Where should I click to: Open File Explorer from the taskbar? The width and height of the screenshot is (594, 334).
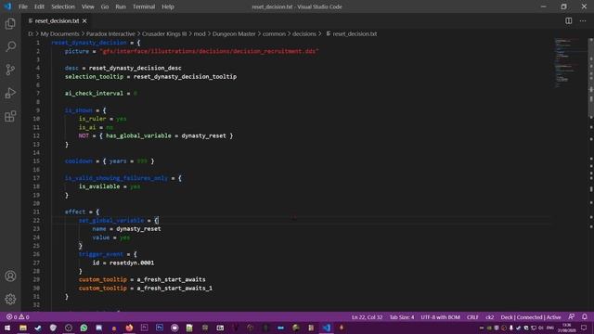(23, 328)
